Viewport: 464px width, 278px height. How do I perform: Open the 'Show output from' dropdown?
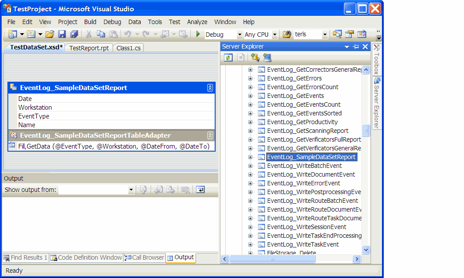tap(131, 190)
